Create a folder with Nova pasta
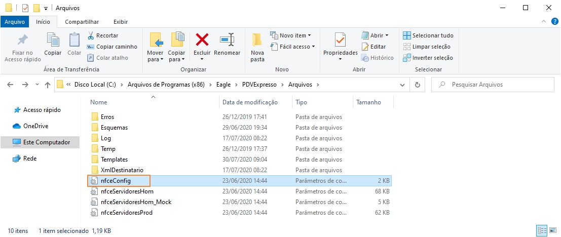561x237 pixels. click(x=257, y=48)
